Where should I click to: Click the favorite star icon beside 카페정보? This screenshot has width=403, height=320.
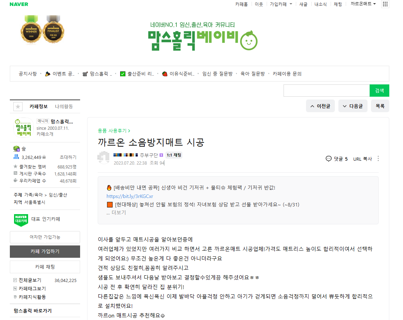pos(18,107)
